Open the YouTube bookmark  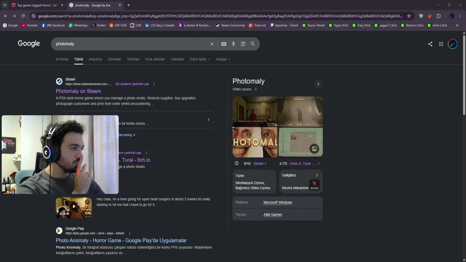(x=29, y=25)
